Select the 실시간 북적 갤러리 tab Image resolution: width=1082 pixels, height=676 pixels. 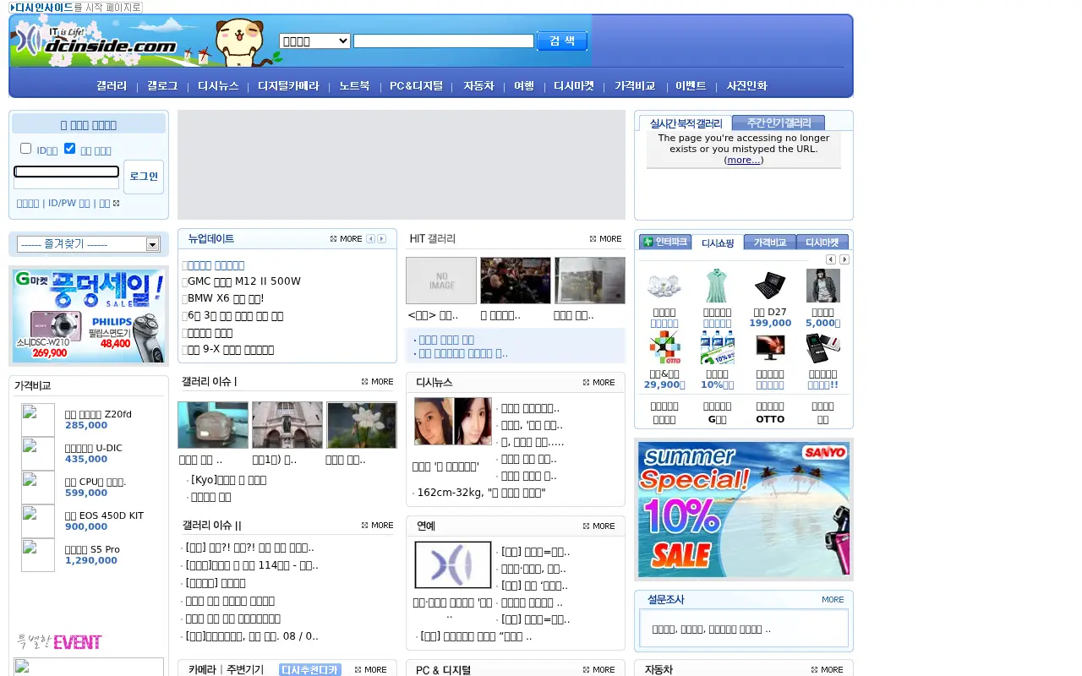tap(686, 123)
